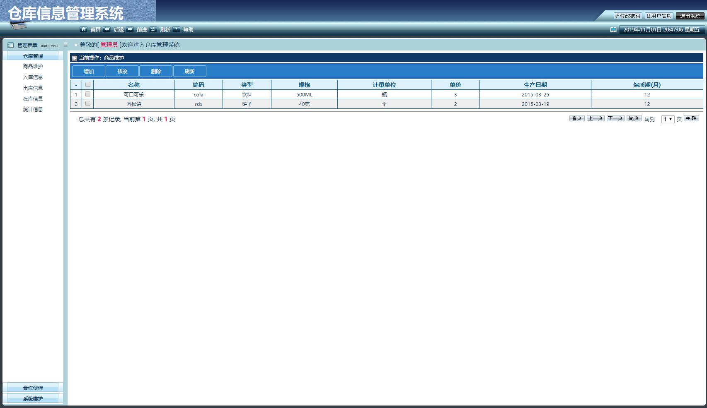Open 入库信息 in the sidebar menu

33,77
